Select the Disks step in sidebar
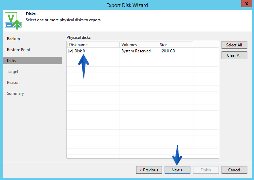Image resolution: width=254 pixels, height=180 pixels. tap(32, 60)
